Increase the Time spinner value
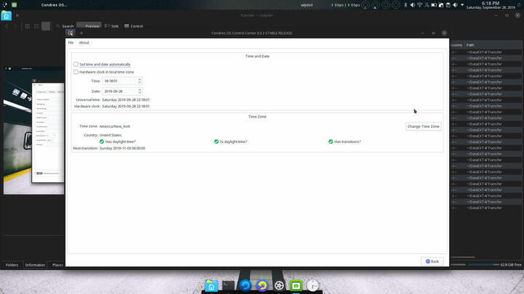Screen dimensions: 524x294 click(140, 79)
